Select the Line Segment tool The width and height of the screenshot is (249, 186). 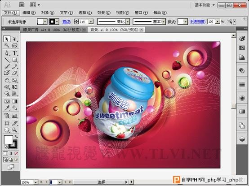click(7, 60)
